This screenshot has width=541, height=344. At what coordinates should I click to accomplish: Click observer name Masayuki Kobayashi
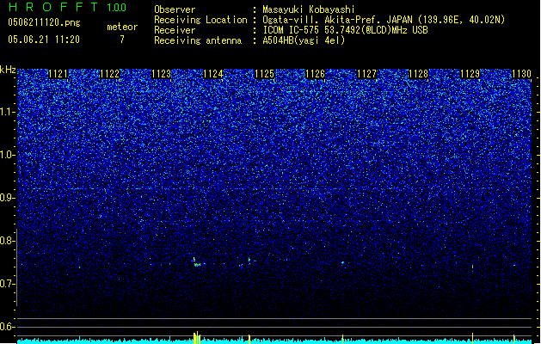pyautogui.click(x=309, y=9)
